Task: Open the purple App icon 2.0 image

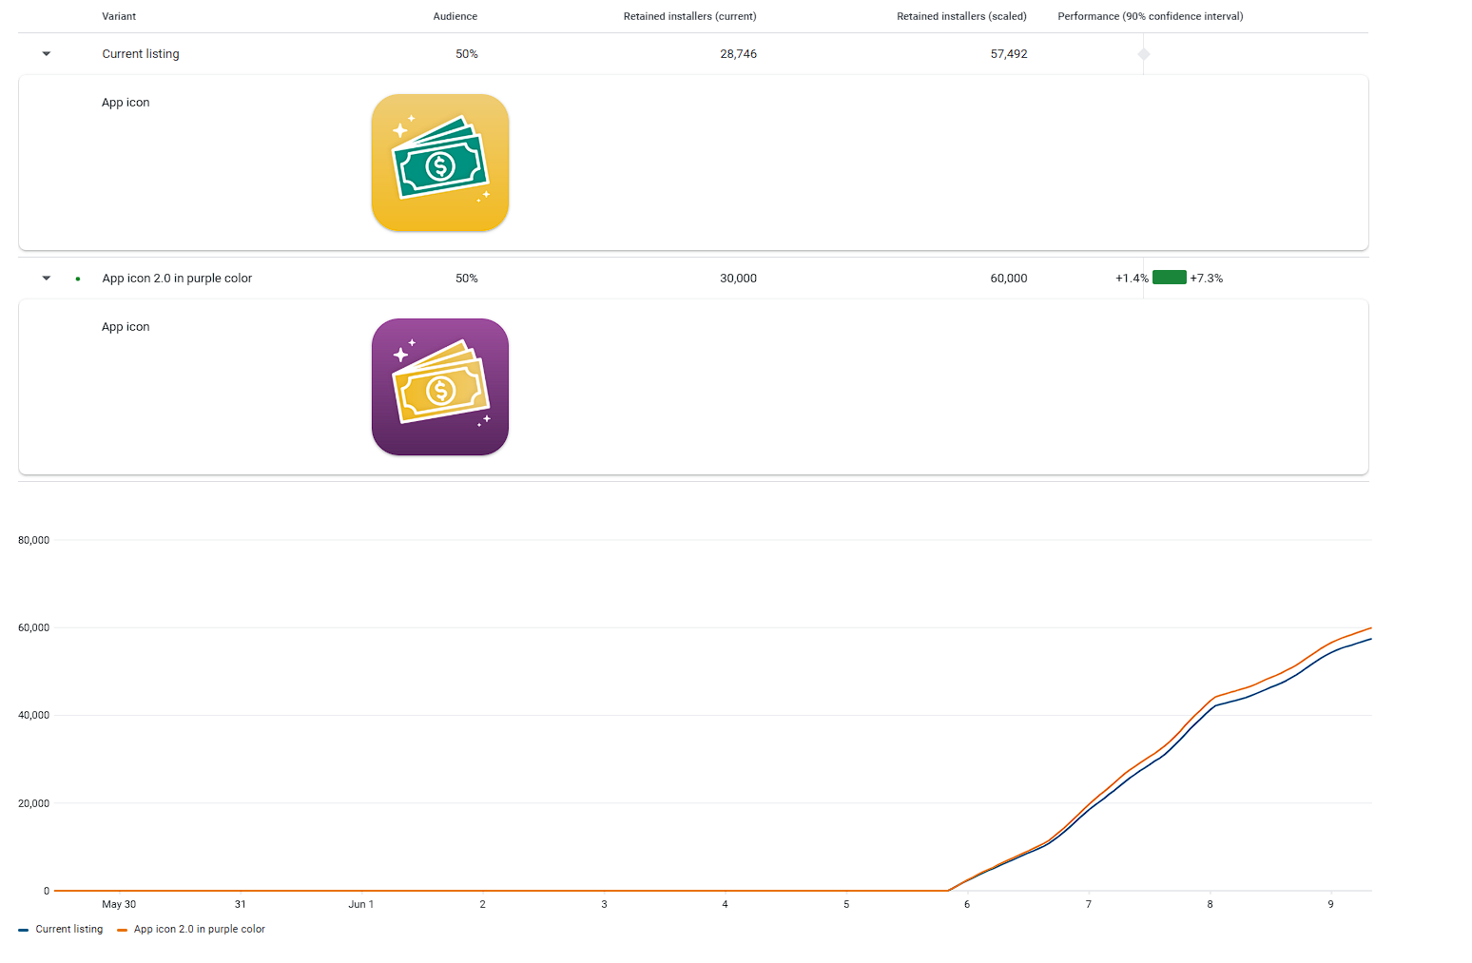Action: tap(440, 387)
